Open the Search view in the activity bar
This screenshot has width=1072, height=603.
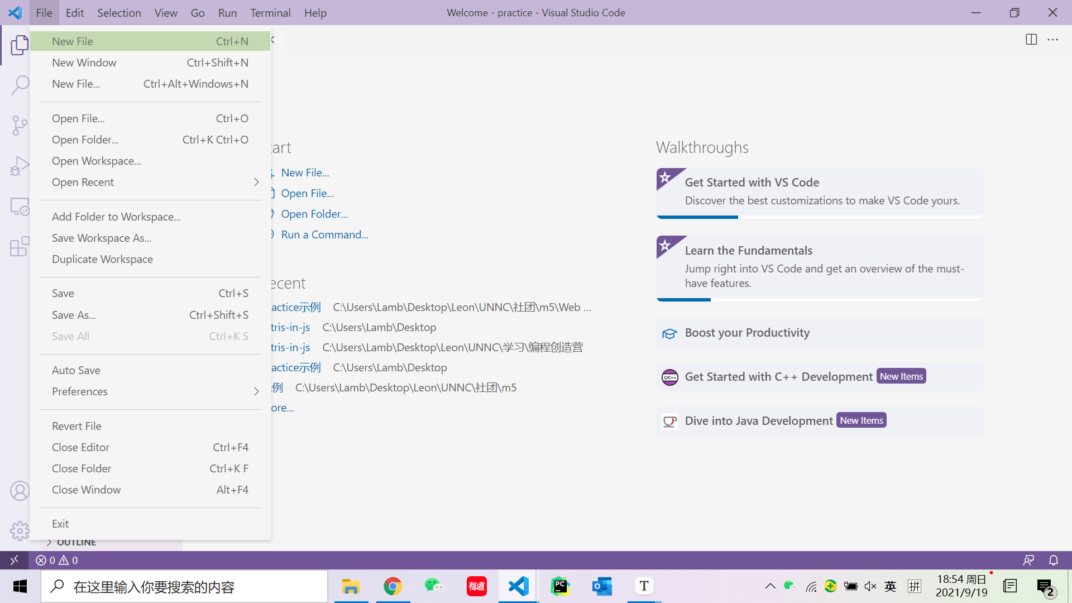point(20,85)
